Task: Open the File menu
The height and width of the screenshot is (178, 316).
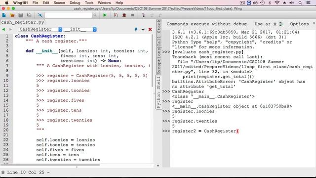Action: [35, 3]
